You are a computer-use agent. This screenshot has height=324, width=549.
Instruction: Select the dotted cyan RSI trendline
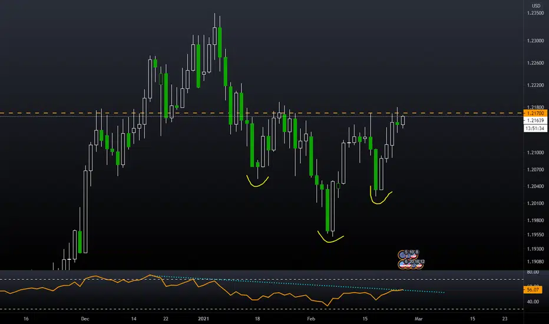coord(297,283)
